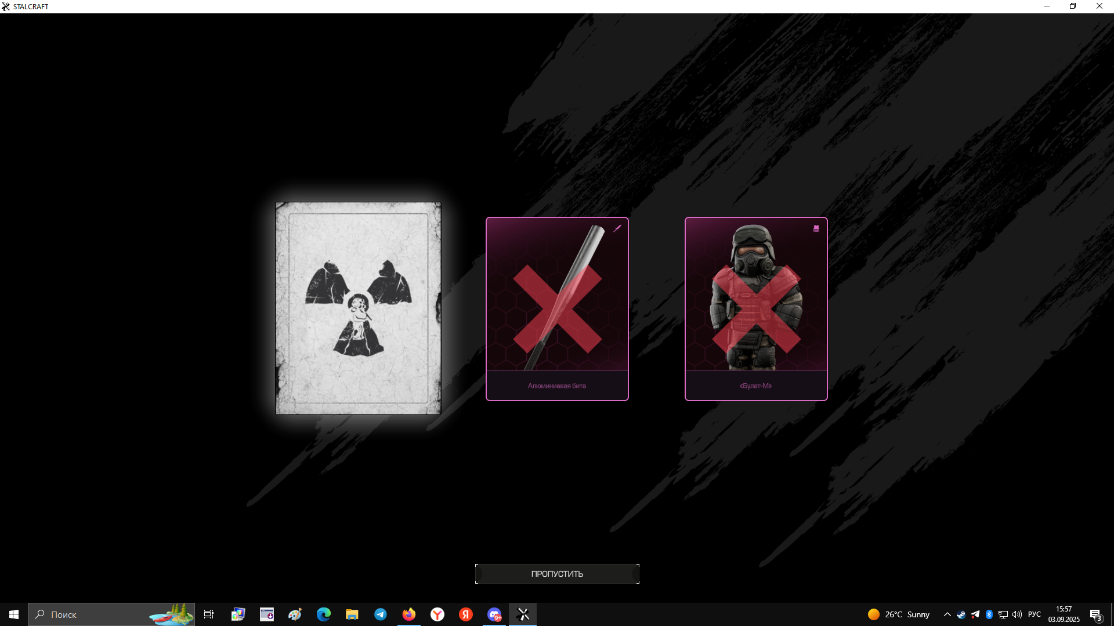The image size is (1114, 626).
Task: Open the Paint palette taskbar app
Action: tap(295, 614)
